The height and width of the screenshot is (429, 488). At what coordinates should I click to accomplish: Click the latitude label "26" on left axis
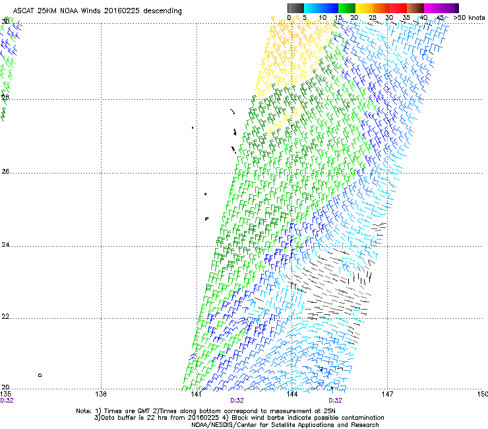coord(5,171)
